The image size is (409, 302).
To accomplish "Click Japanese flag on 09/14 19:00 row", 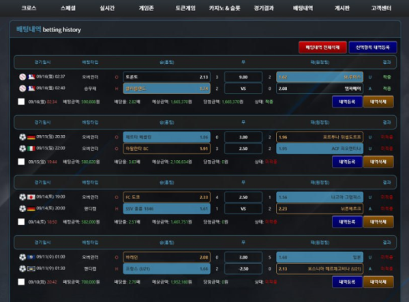I will pyautogui.click(x=31, y=197).
